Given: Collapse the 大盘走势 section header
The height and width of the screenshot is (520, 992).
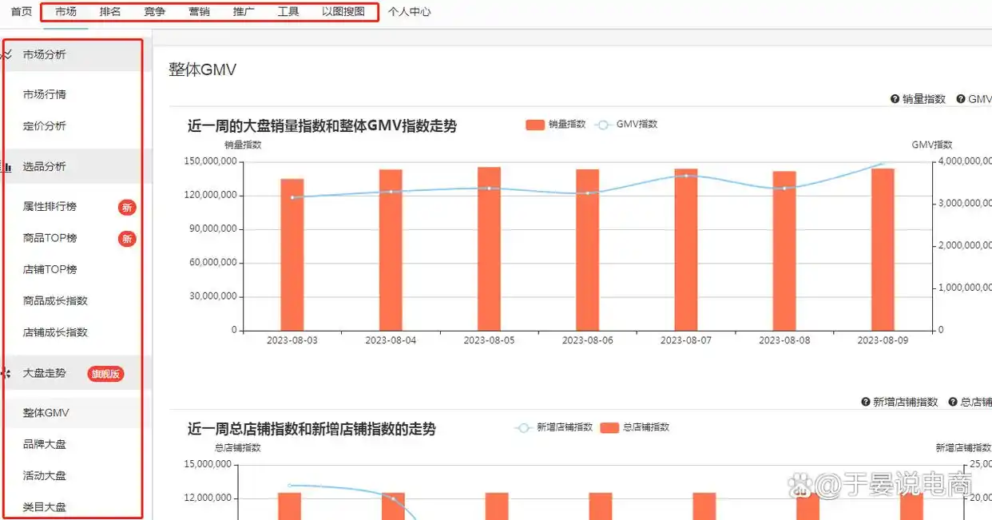Looking at the screenshot, I should point(45,374).
